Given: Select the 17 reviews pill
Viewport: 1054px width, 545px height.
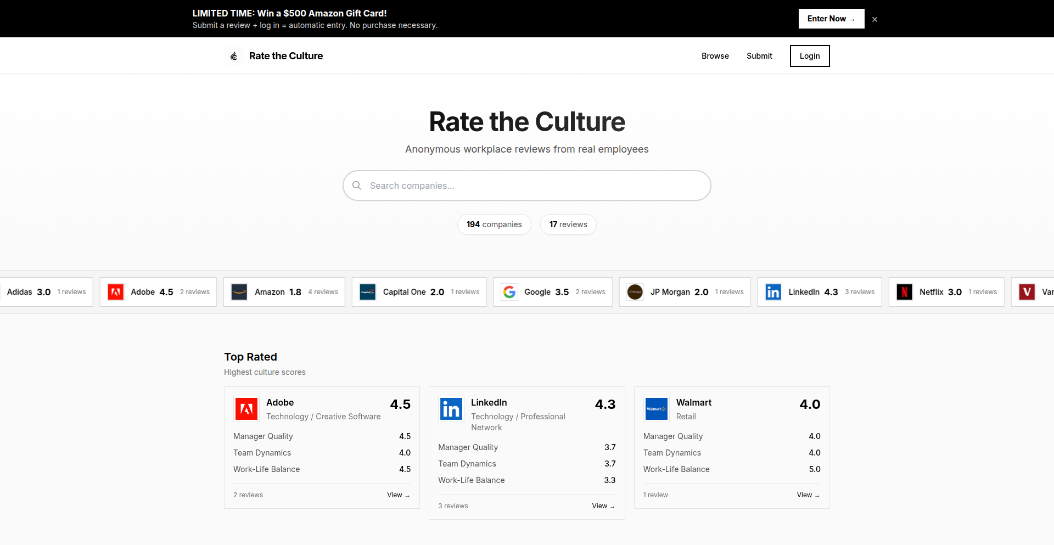Looking at the screenshot, I should point(568,224).
